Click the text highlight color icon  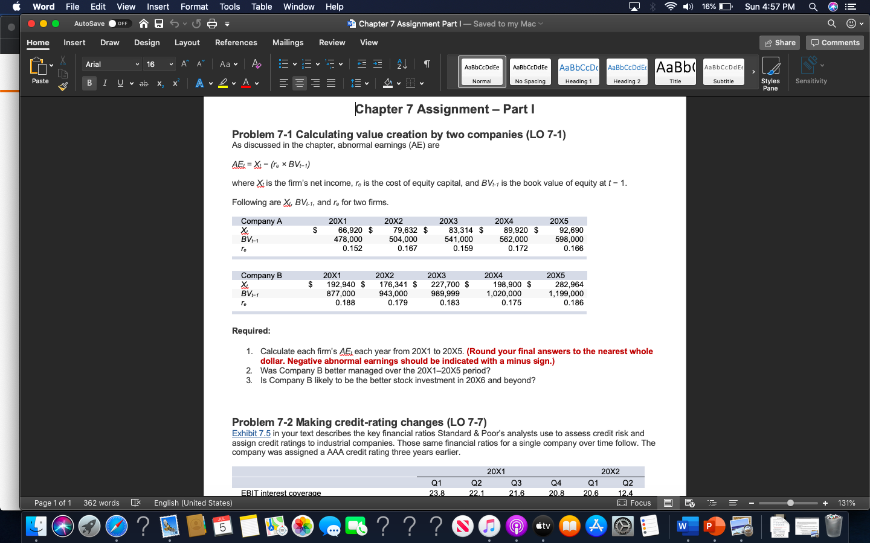coord(224,83)
